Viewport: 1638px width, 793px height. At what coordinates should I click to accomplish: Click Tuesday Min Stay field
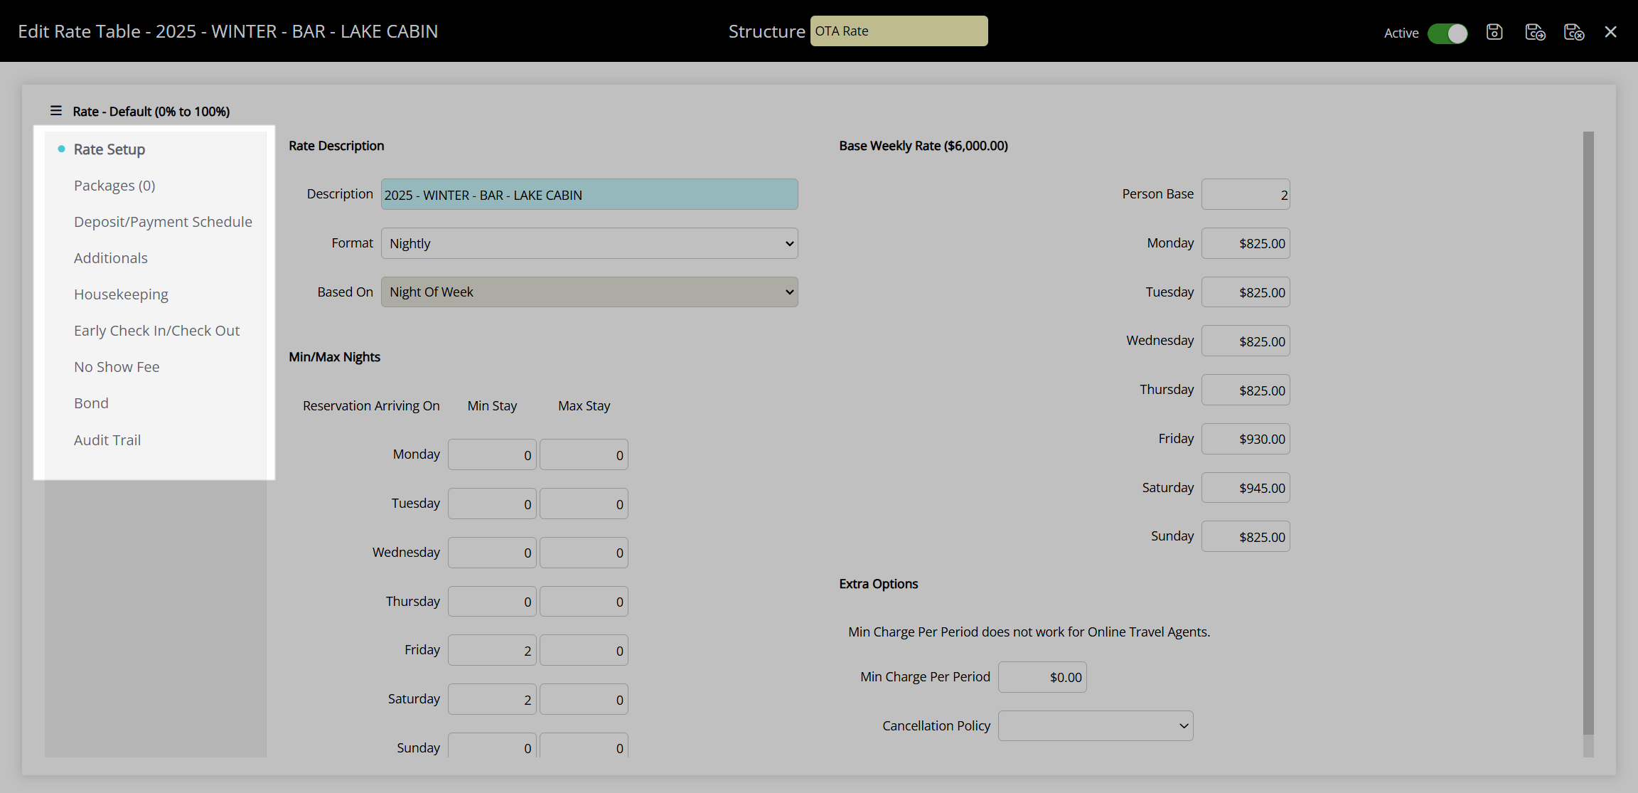(492, 504)
